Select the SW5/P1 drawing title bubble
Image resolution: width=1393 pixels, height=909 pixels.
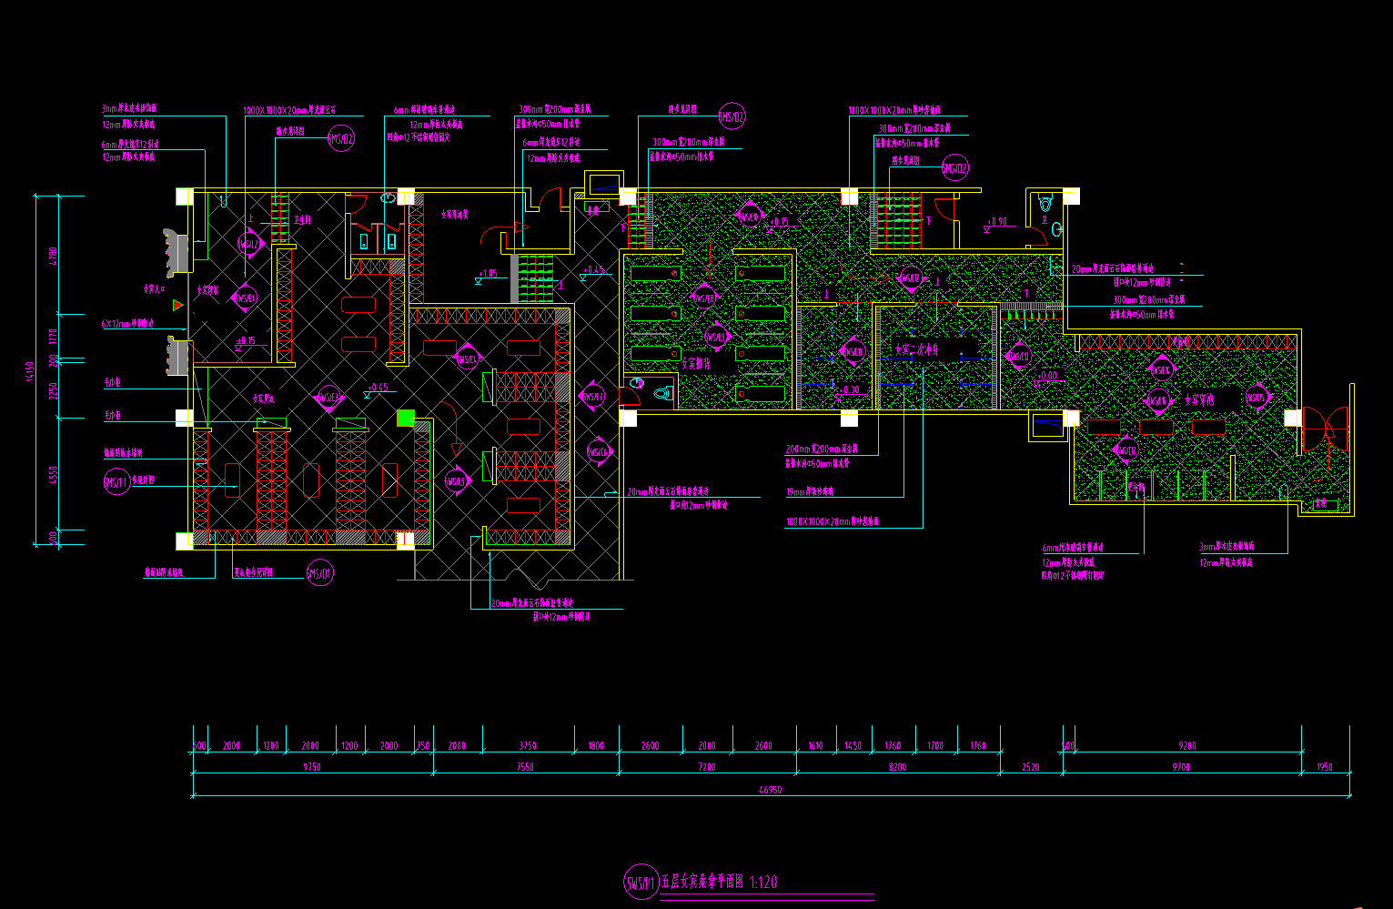pos(641,882)
